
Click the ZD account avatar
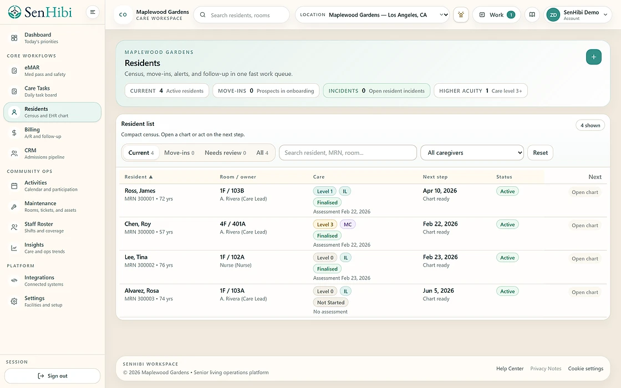click(553, 15)
